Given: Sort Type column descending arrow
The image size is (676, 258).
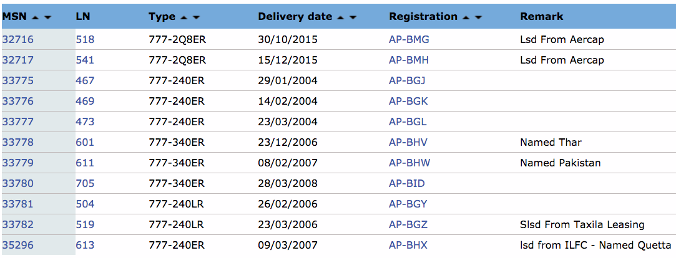Looking at the screenshot, I should (196, 17).
